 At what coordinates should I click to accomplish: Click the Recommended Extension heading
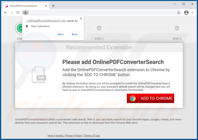tap(99, 47)
